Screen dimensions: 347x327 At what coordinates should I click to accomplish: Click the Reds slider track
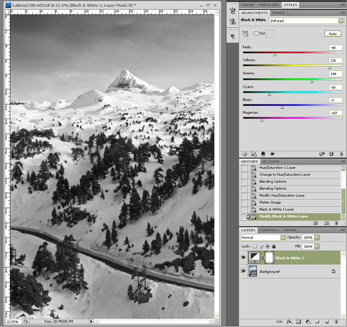(x=293, y=53)
